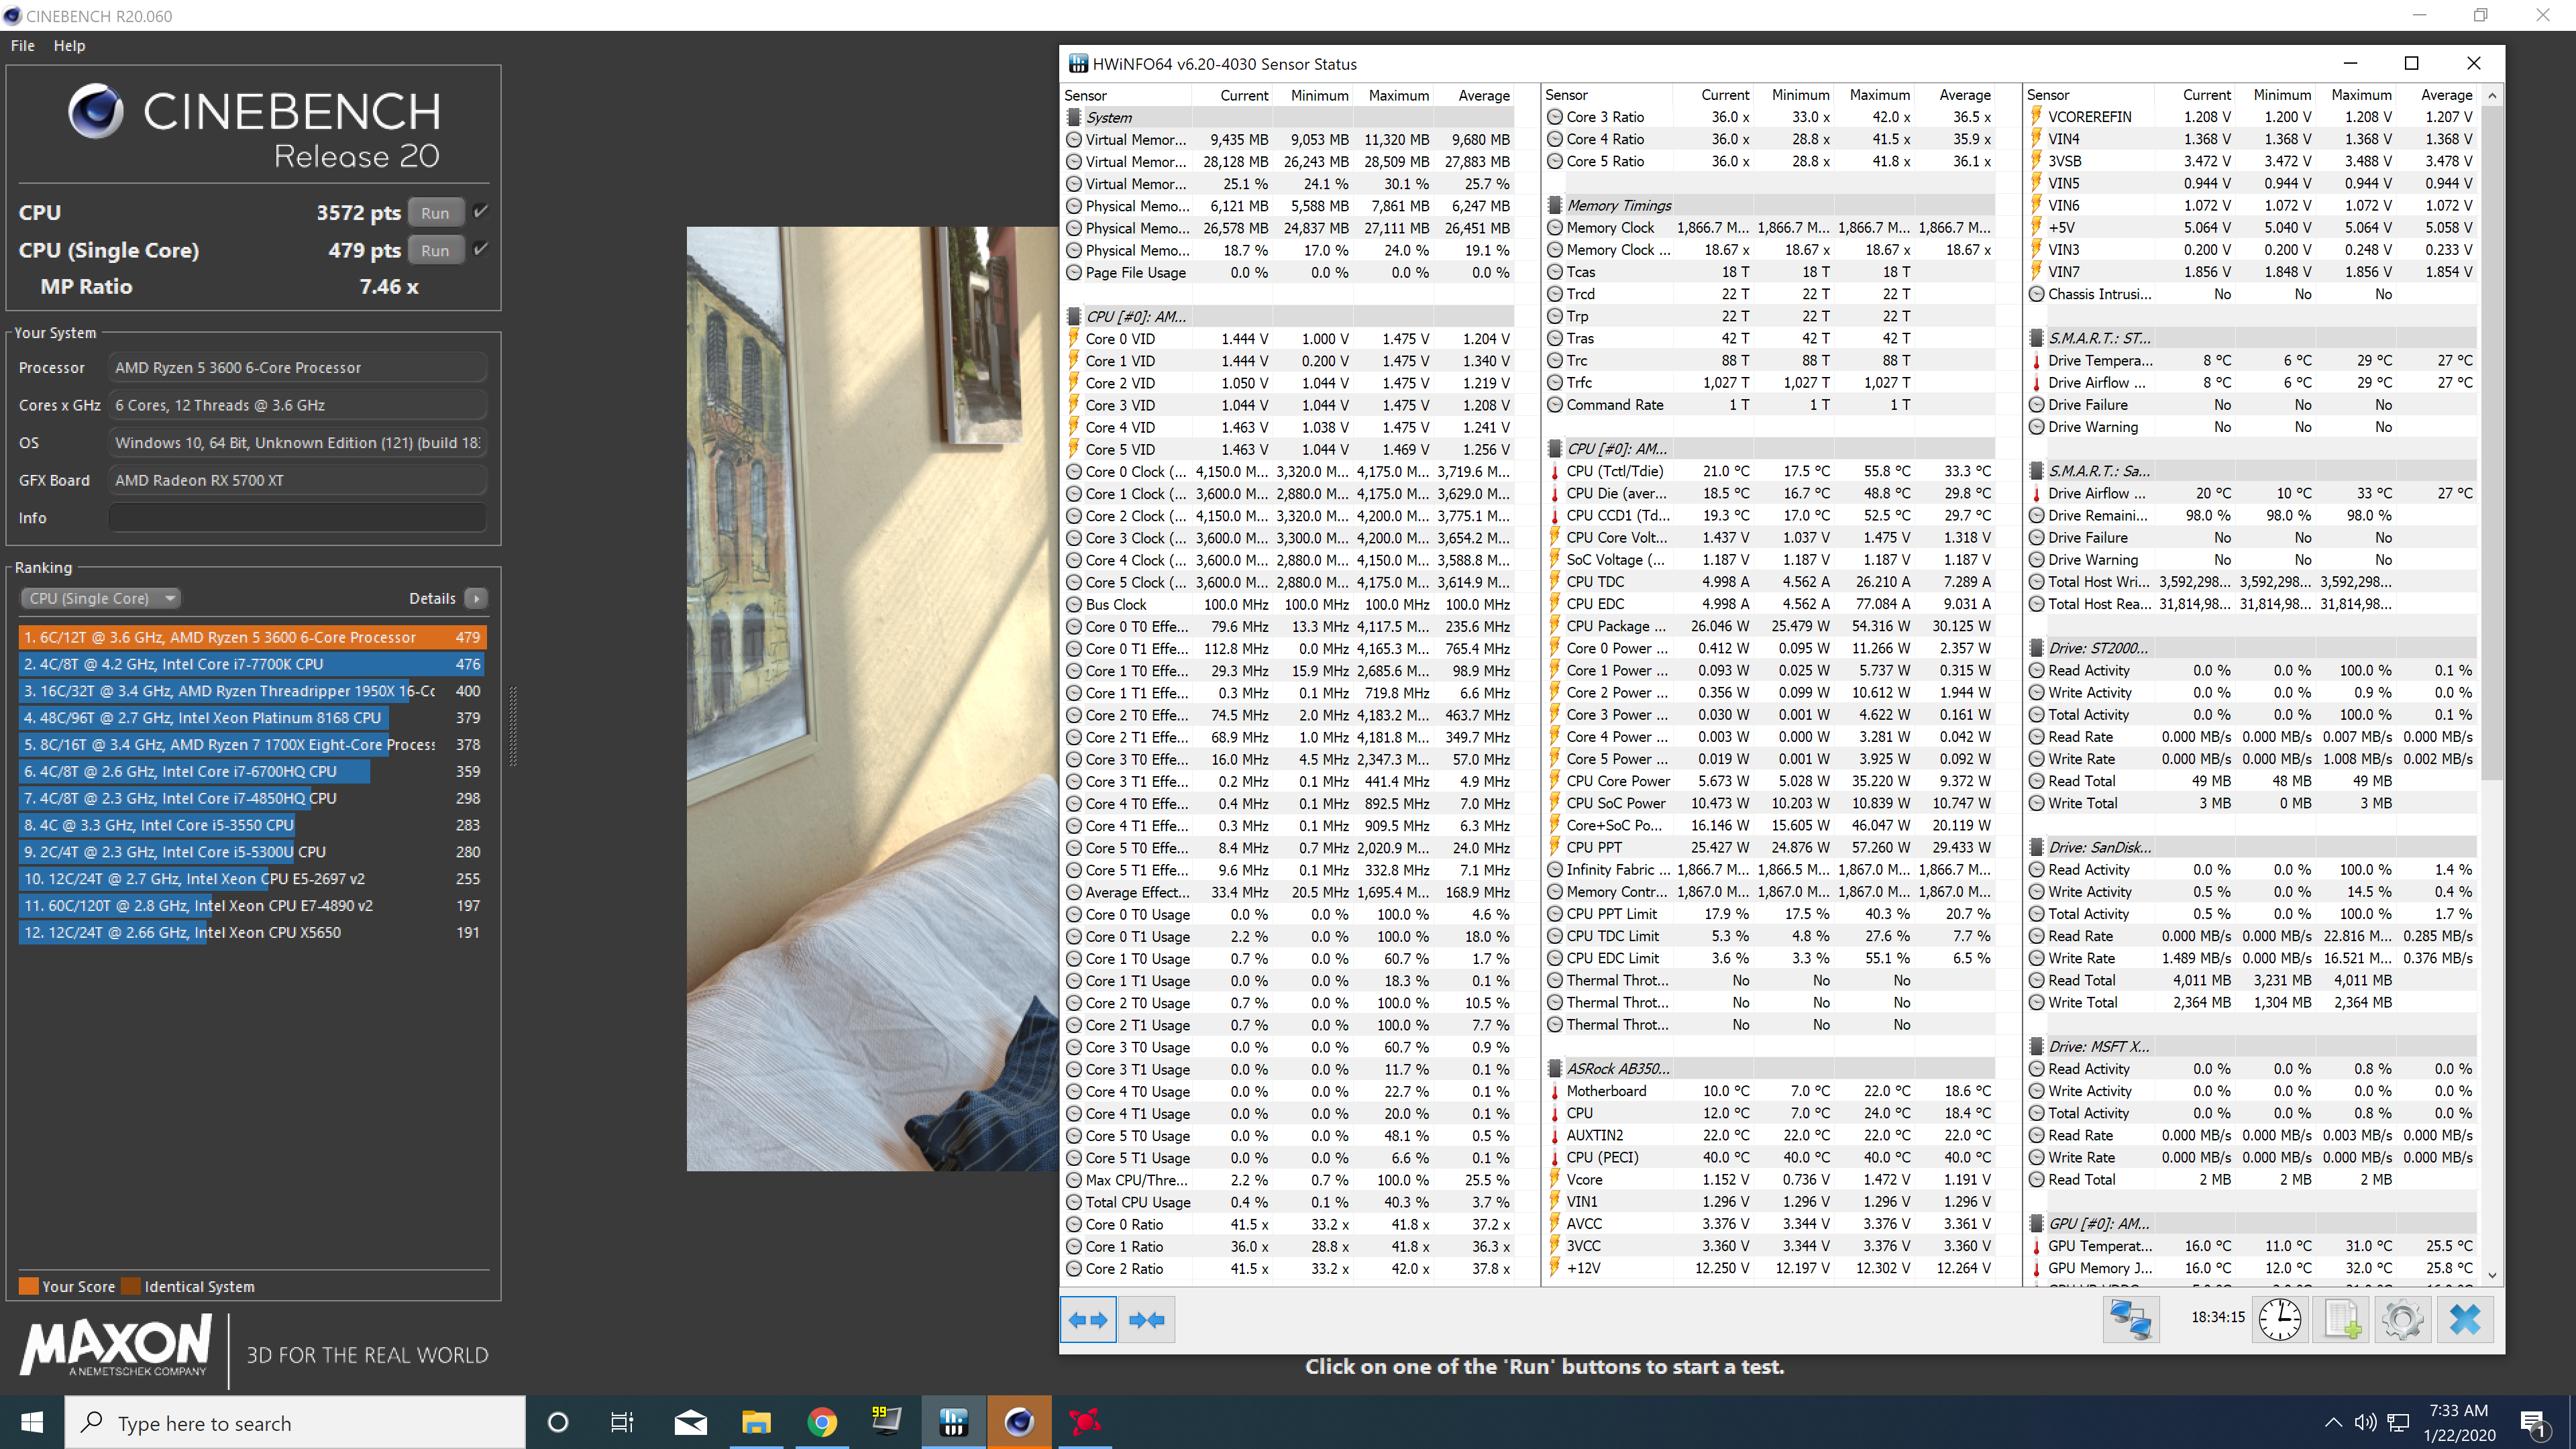
Task: Select the Total CPU Usage sensor row
Action: click(x=1288, y=1202)
